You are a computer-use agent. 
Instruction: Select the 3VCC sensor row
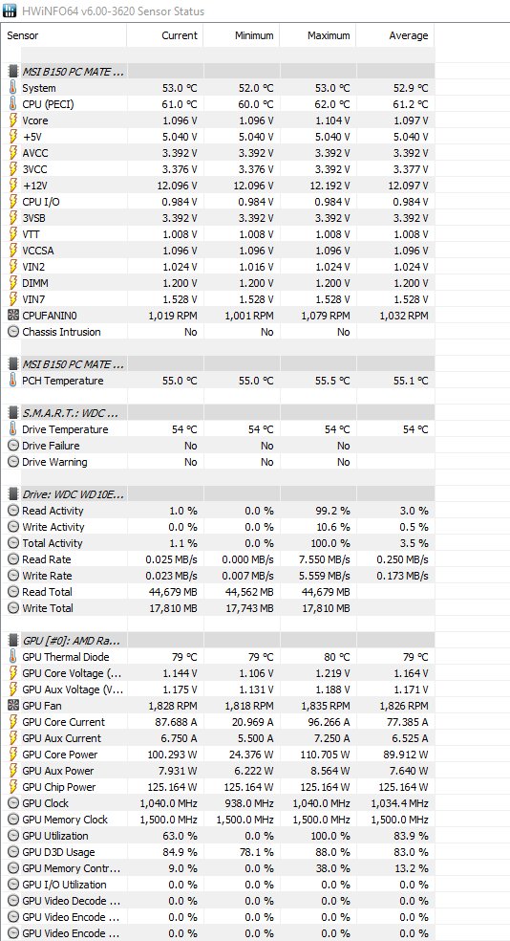(218, 169)
